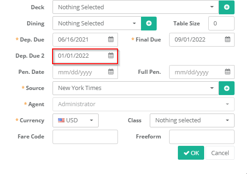Add a new Dining option plus button
The width and height of the screenshot is (247, 174).
coord(149,24)
